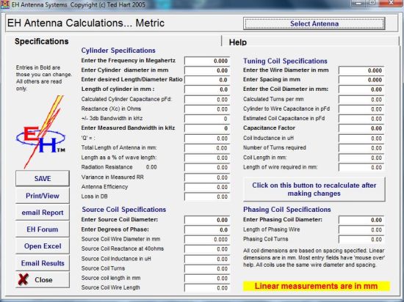Click the Specifications heading
This screenshot has height=302, width=404.
41,41
